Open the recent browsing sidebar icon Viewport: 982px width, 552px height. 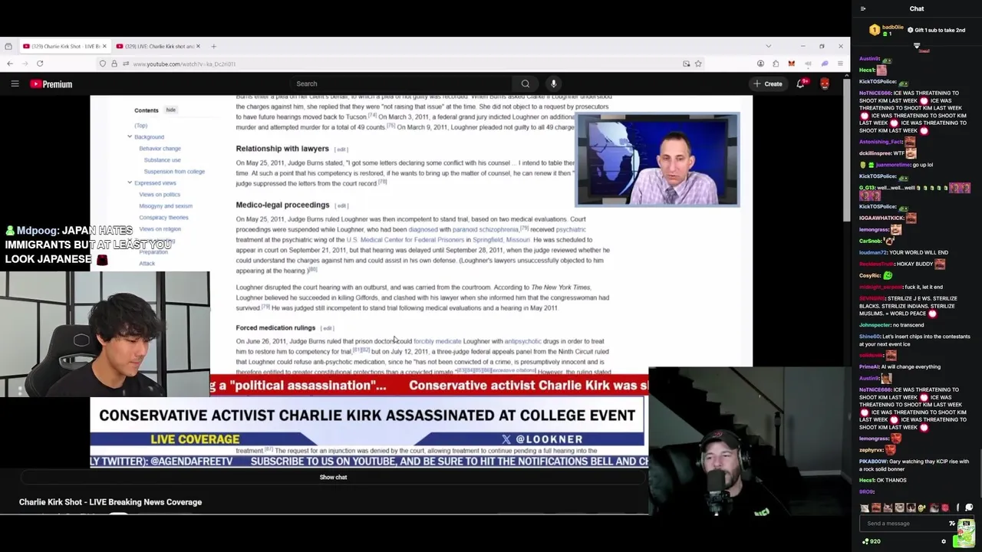pyautogui.click(x=8, y=46)
